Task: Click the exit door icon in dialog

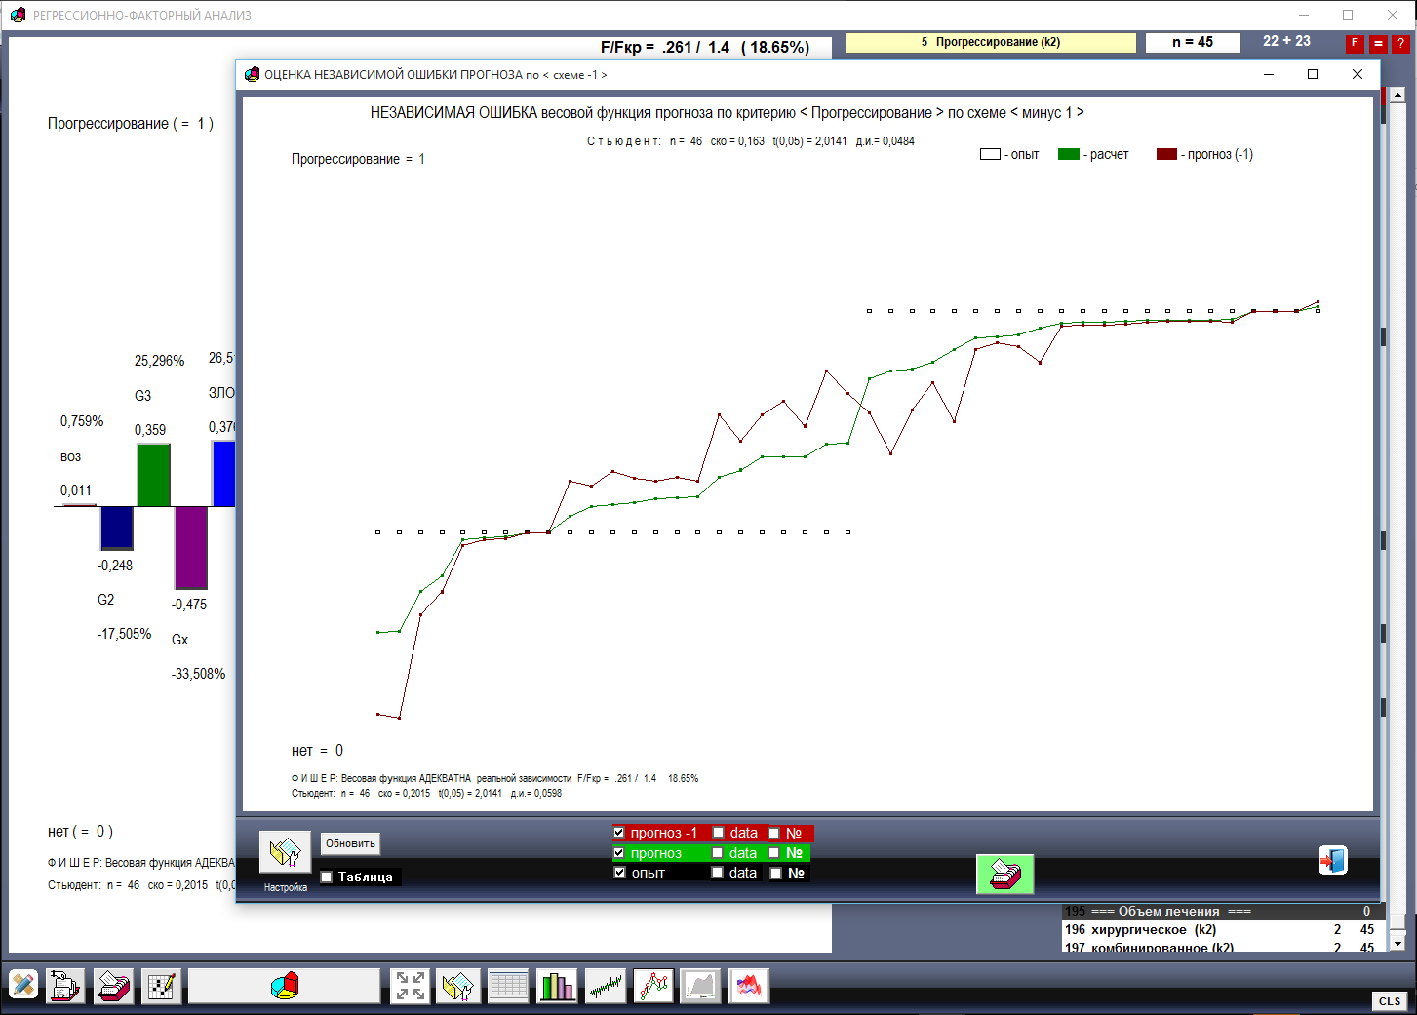Action: pyautogui.click(x=1332, y=860)
